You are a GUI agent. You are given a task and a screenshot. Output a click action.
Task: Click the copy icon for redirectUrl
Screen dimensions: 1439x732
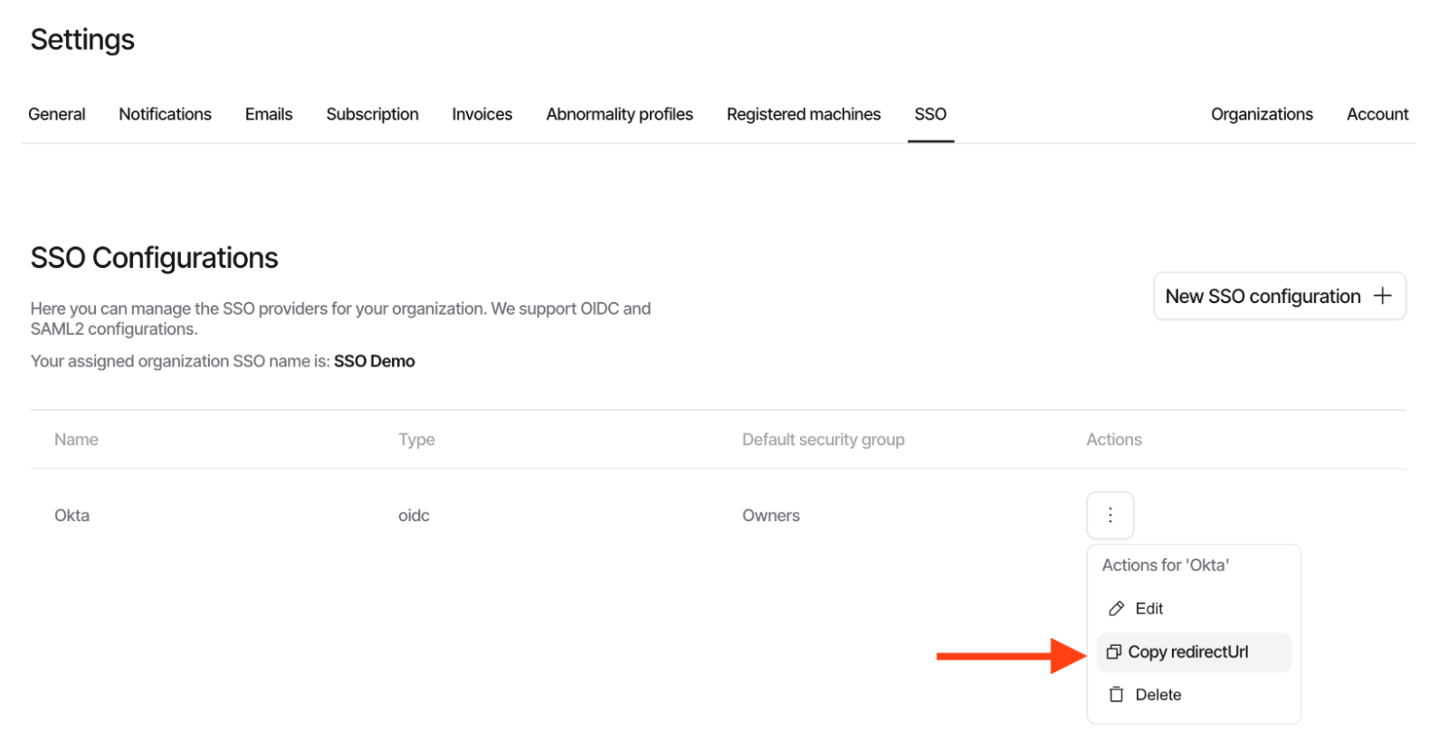tap(1113, 652)
